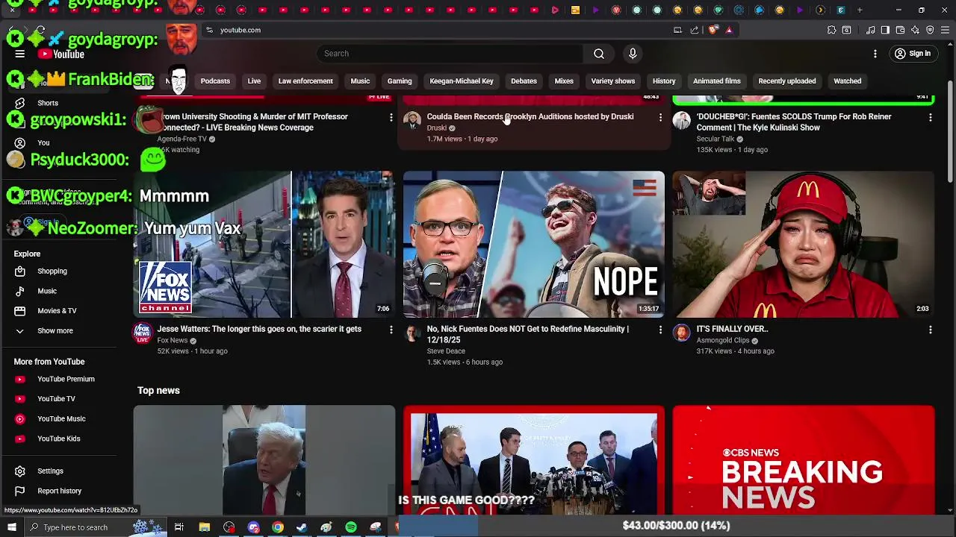Open YouTube Kids link
The image size is (956, 537).
pyautogui.click(x=58, y=439)
